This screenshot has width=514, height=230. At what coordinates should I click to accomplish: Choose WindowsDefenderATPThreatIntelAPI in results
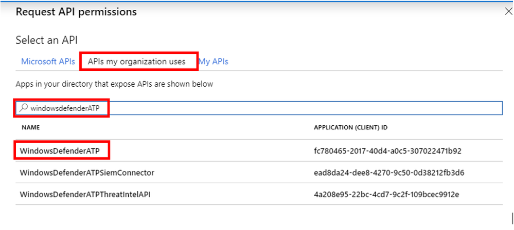point(259,194)
